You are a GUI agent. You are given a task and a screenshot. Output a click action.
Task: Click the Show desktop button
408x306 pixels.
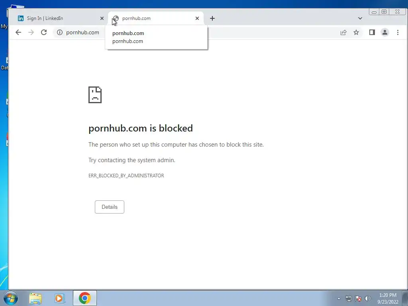[x=405, y=298]
